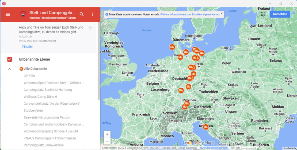This screenshot has width=297, height=150.
Task: Click the sidebar vertical scrollbar
Action: pos(98,61)
